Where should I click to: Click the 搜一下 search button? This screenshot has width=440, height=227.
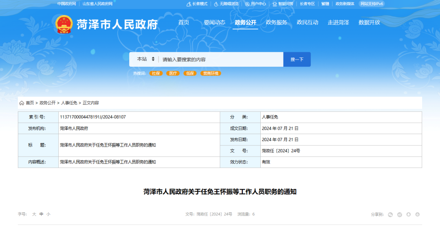297,60
